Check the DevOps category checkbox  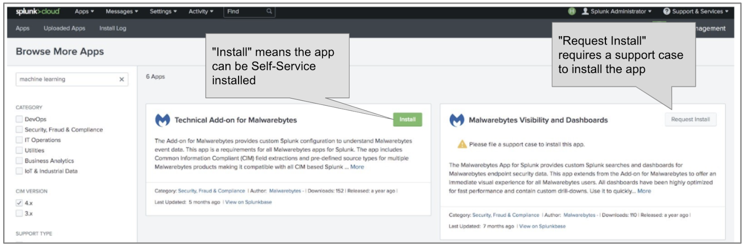pos(19,119)
